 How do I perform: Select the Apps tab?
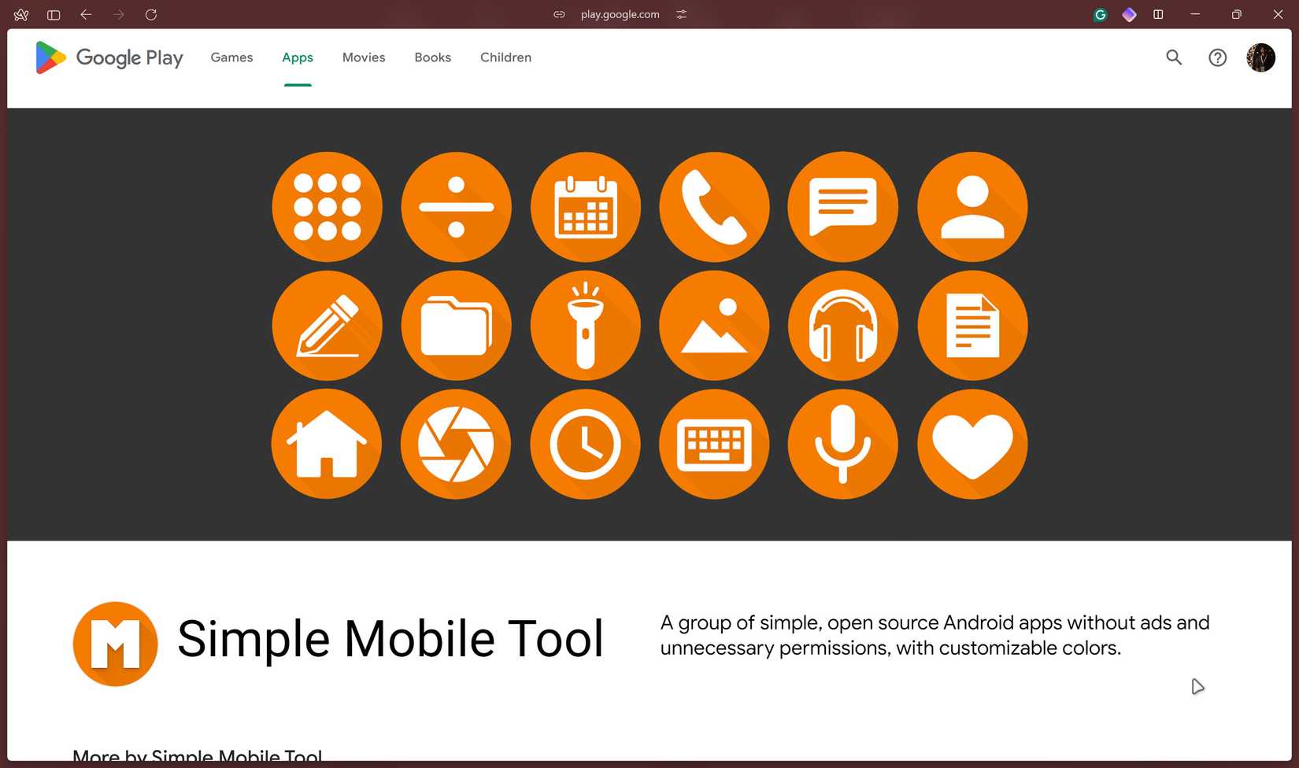[298, 57]
